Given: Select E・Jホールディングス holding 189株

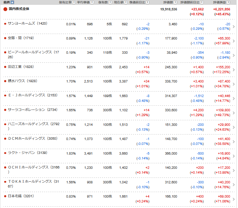Looking at the screenshot, I should (x=108, y=96).
